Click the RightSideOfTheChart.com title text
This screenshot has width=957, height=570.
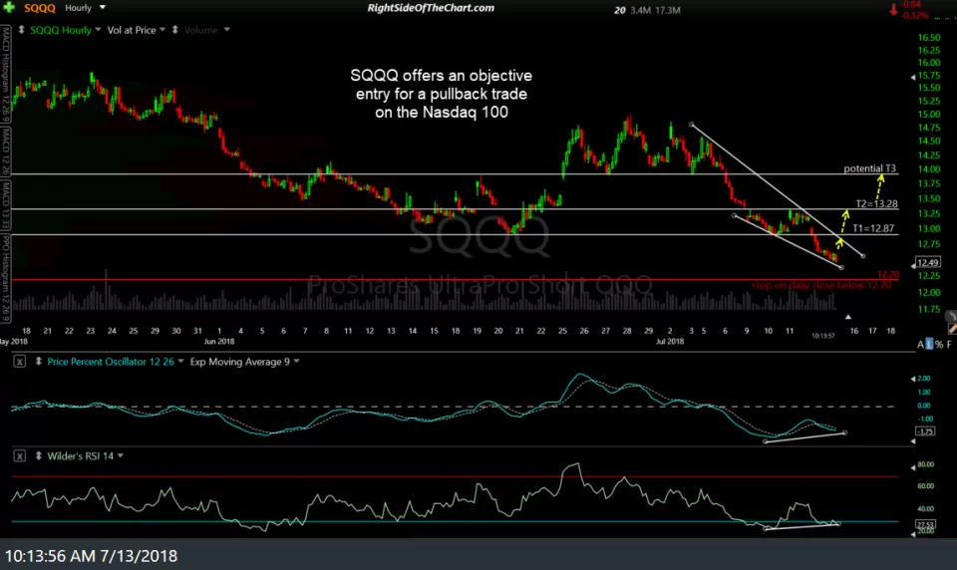(x=431, y=8)
